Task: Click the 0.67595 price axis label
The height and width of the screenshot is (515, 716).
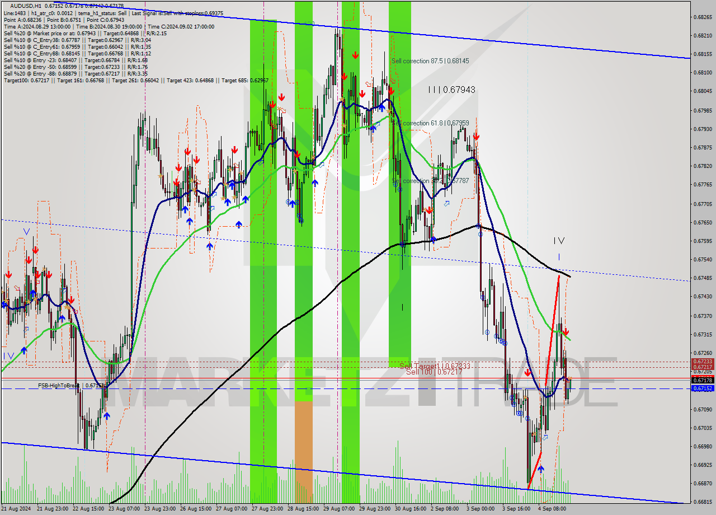Action: (x=703, y=241)
